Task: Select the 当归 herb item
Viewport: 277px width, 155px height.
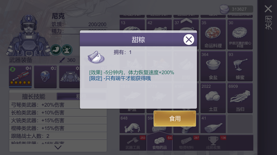Action: pyautogui.click(x=240, y=98)
